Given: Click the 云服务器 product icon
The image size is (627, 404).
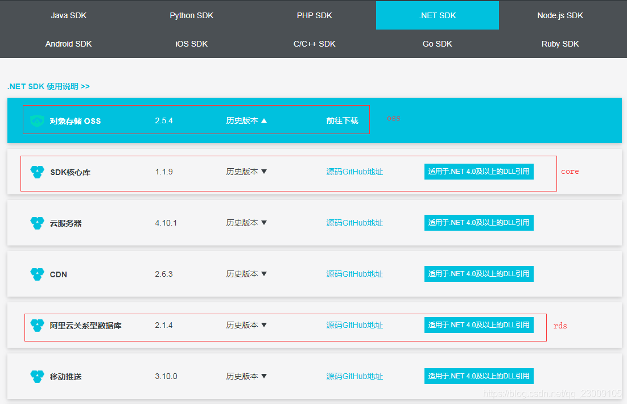Looking at the screenshot, I should click(37, 223).
